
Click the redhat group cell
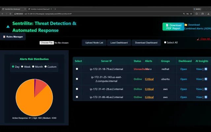pos(165,69)
